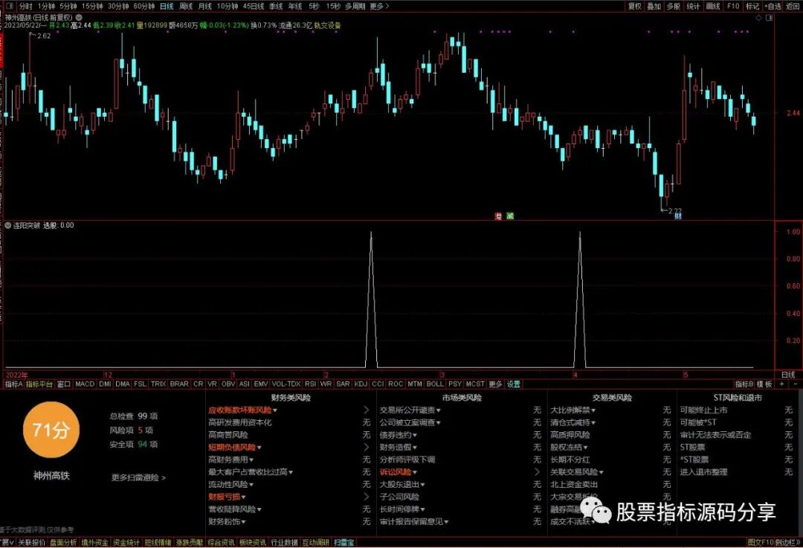The width and height of the screenshot is (803, 548).
Task: Click the 叠加 overlay button
Action: [654, 6]
